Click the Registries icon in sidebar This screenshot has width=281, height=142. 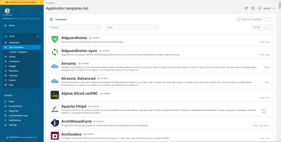coord(5,111)
